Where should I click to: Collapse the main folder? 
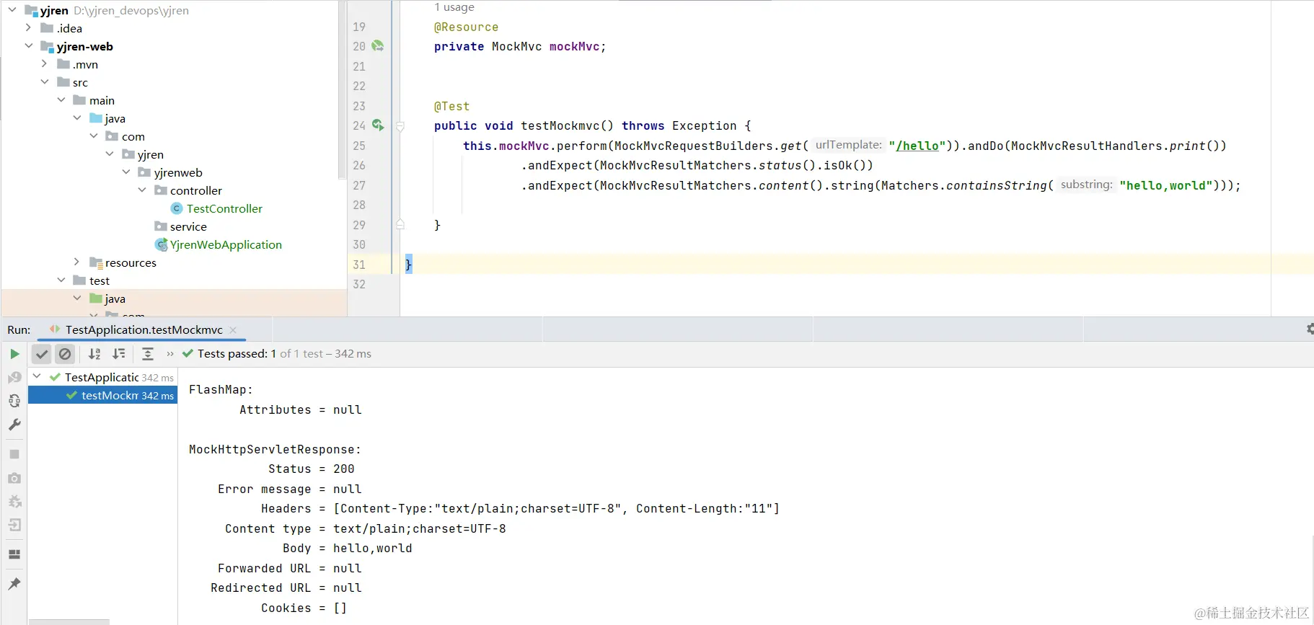coord(61,100)
